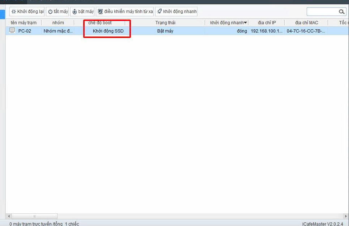
Task: Click the khởi động nhanh rocket toolbar button
Action: click(176, 12)
